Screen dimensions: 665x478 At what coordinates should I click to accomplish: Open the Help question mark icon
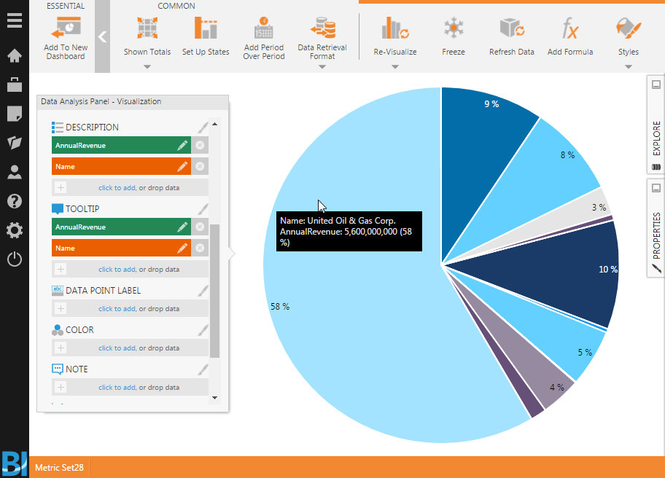point(14,201)
